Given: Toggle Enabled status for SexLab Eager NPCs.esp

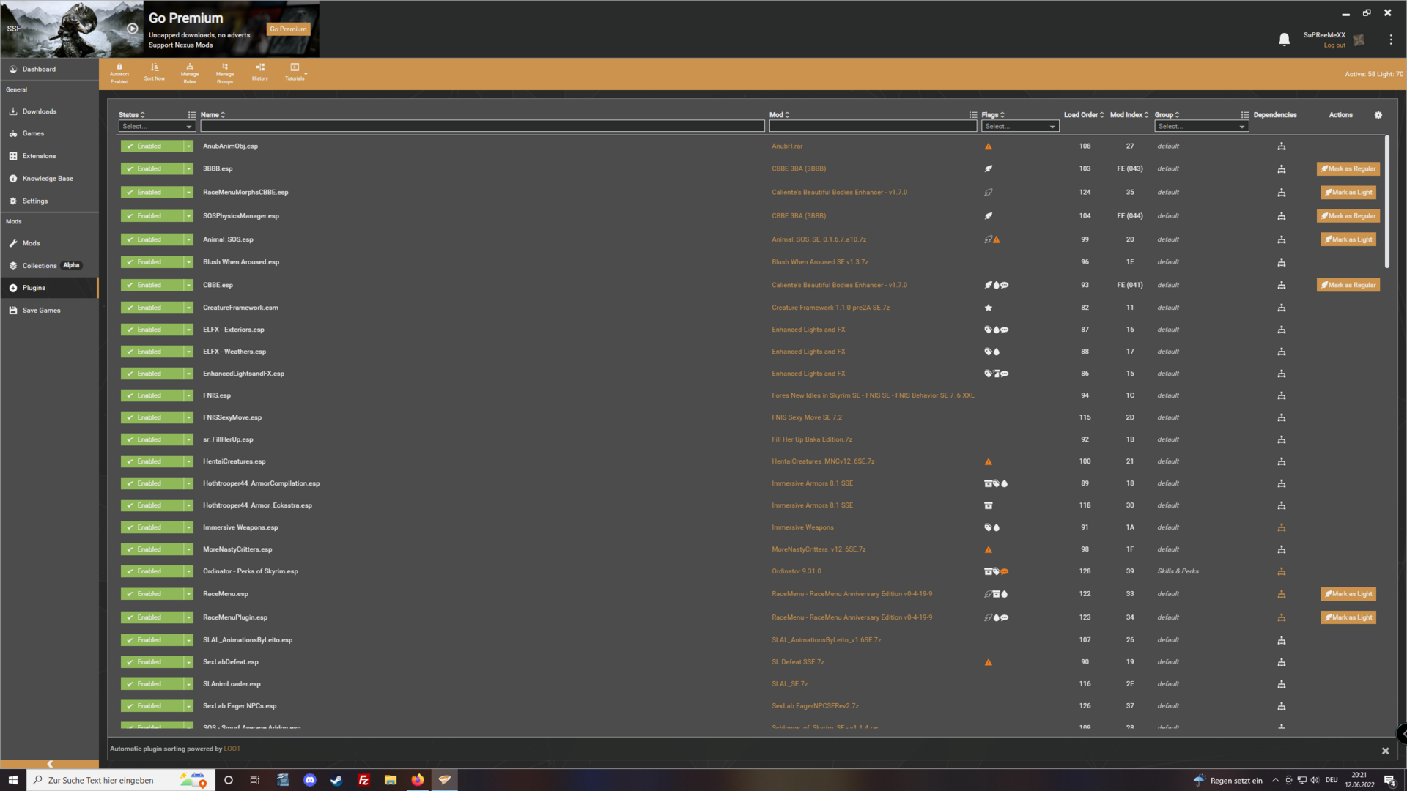Looking at the screenshot, I should 151,706.
